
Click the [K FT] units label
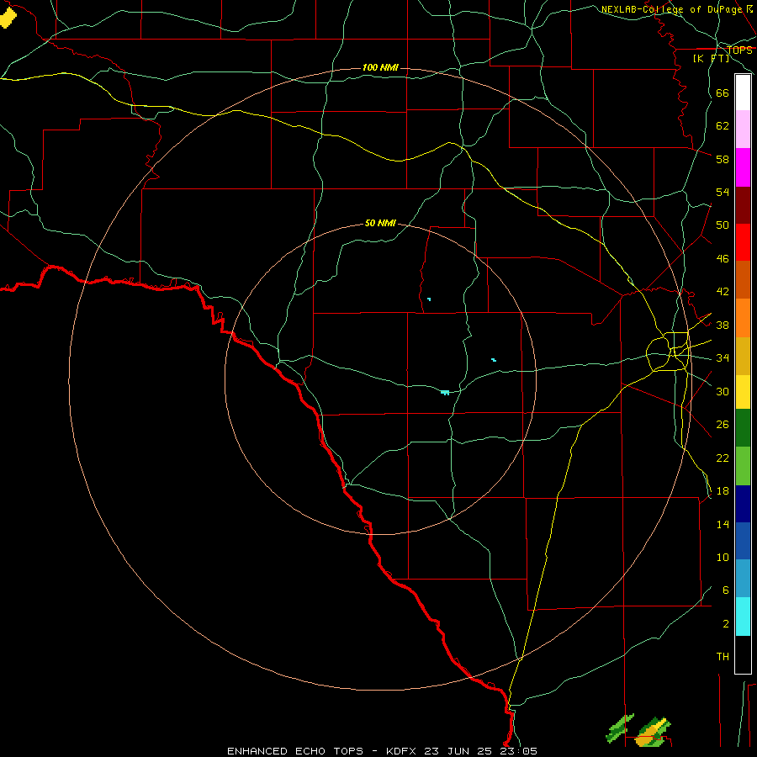click(711, 58)
